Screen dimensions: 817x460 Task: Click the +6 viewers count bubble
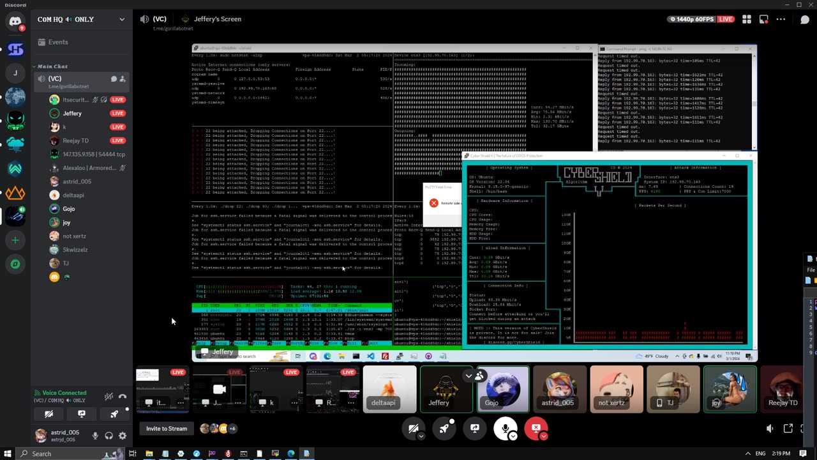232,429
